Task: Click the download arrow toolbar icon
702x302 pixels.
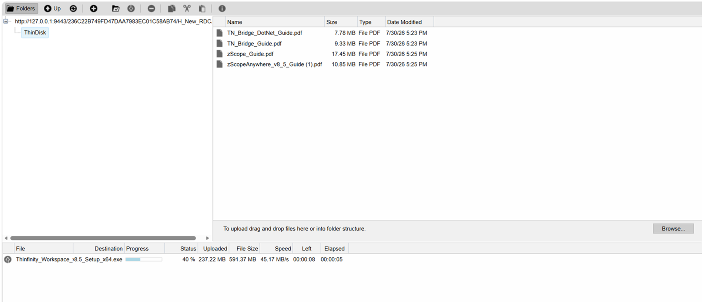Action: [131, 9]
